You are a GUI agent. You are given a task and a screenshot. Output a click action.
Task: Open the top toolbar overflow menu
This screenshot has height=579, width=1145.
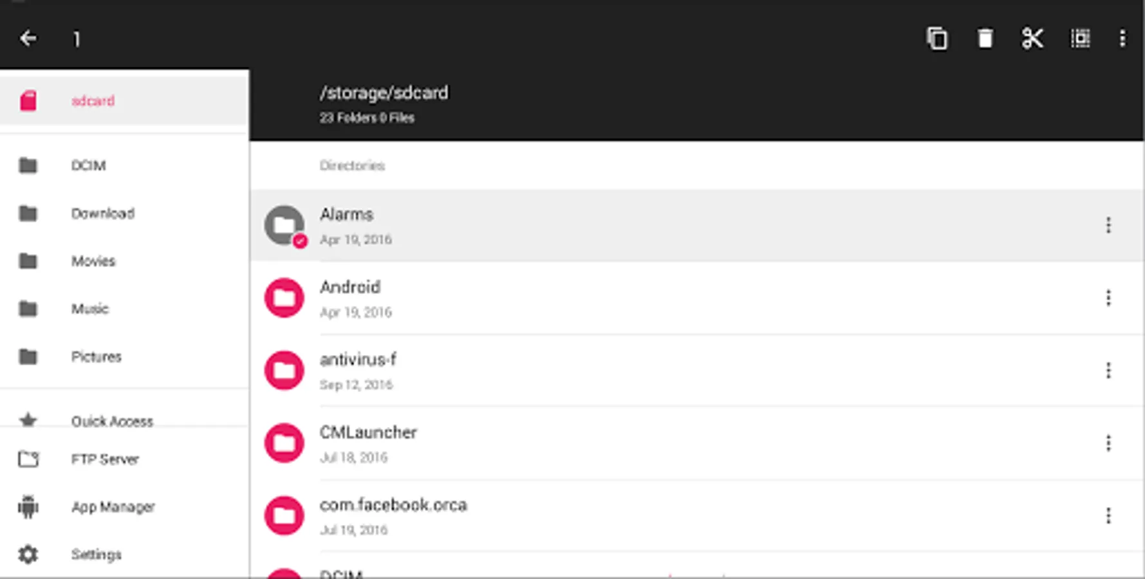coord(1122,39)
